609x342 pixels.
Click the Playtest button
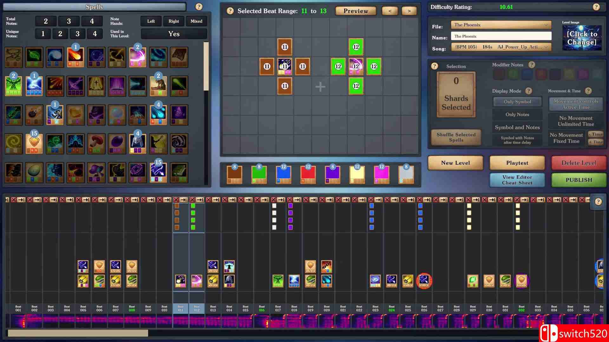(517, 163)
